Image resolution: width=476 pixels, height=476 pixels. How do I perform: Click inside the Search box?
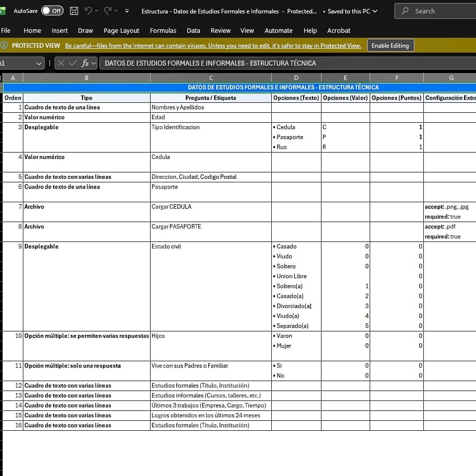point(437,11)
